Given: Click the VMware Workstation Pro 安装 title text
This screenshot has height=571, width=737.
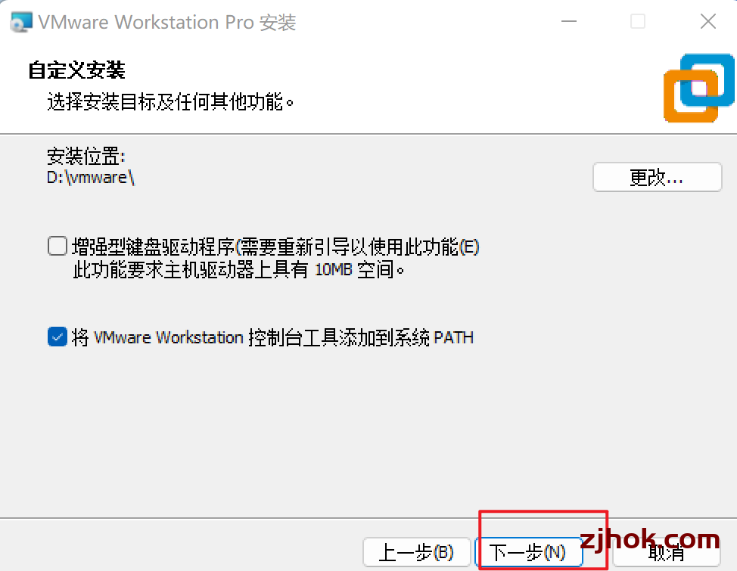Looking at the screenshot, I should click(167, 22).
